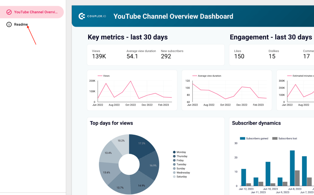The height and width of the screenshot is (195, 314).
Task: Click the Coupler.io logo in header
Action: [92, 16]
